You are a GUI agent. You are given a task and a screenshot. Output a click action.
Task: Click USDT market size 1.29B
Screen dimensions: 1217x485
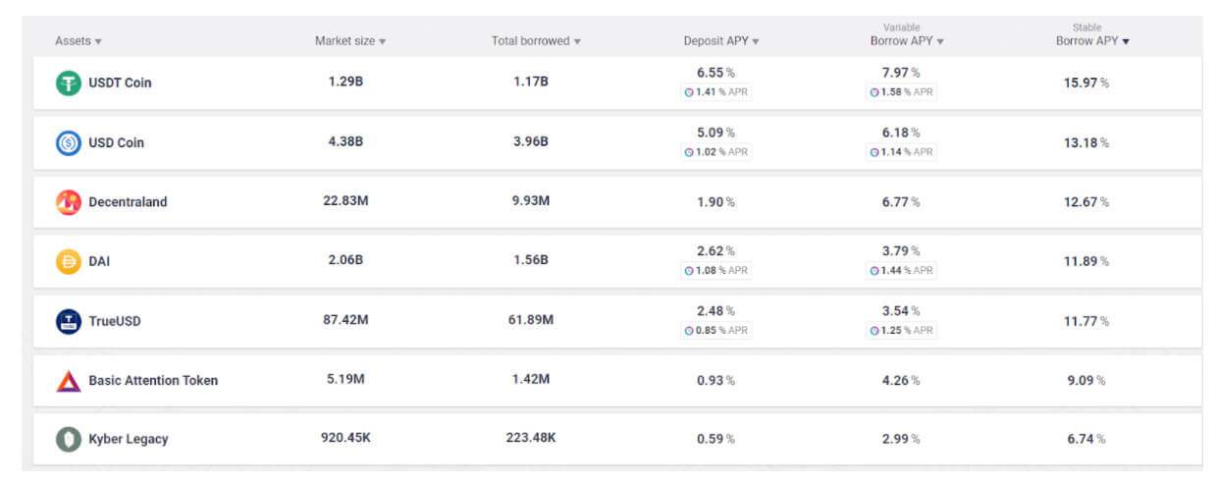tap(345, 81)
